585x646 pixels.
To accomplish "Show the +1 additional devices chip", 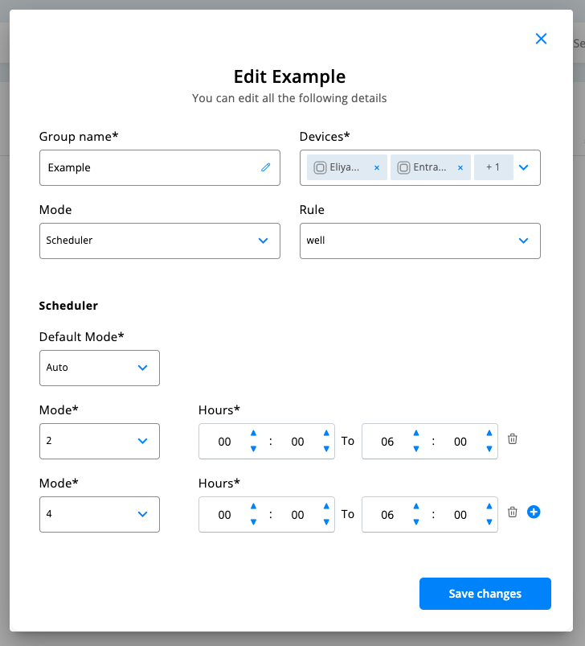I will (493, 167).
